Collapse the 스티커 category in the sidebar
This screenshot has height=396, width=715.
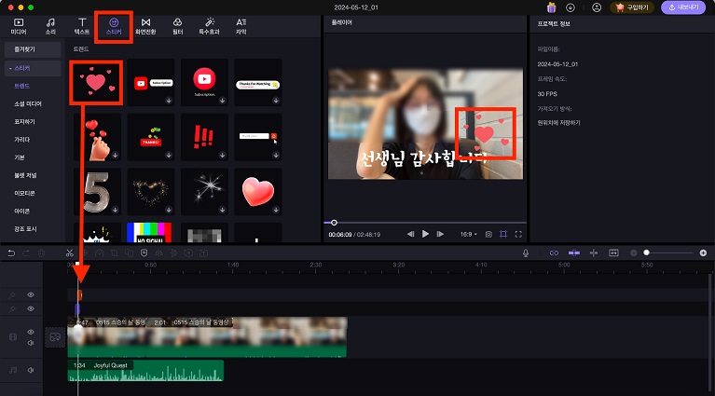9,68
